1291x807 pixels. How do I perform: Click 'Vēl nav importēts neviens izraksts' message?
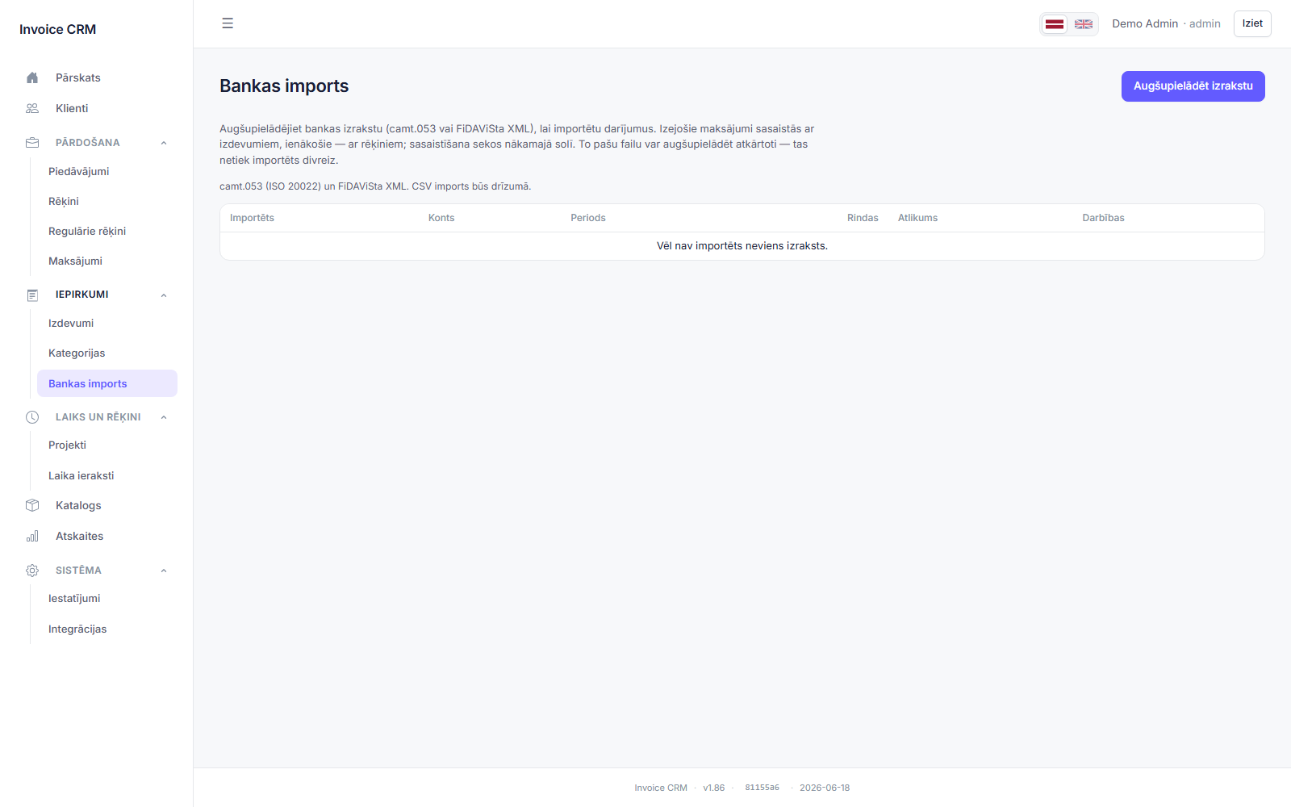coord(742,246)
